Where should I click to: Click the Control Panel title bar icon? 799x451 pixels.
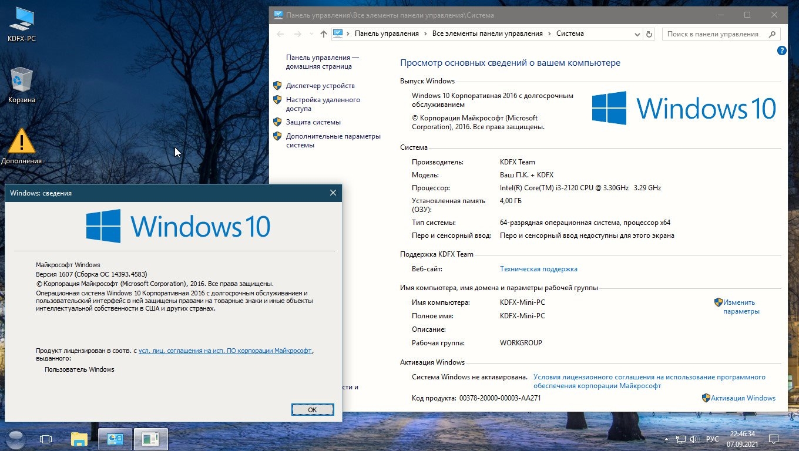point(278,15)
